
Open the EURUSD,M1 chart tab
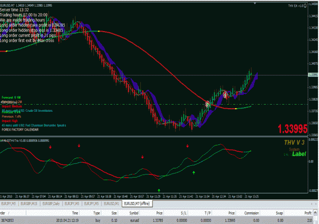click(111, 204)
